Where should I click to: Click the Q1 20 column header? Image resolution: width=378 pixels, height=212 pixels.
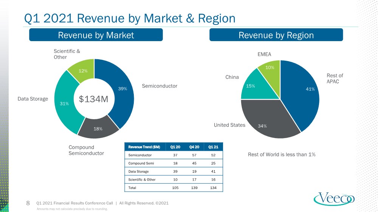click(175, 147)
